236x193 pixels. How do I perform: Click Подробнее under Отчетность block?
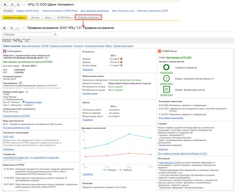(x=88, y=70)
